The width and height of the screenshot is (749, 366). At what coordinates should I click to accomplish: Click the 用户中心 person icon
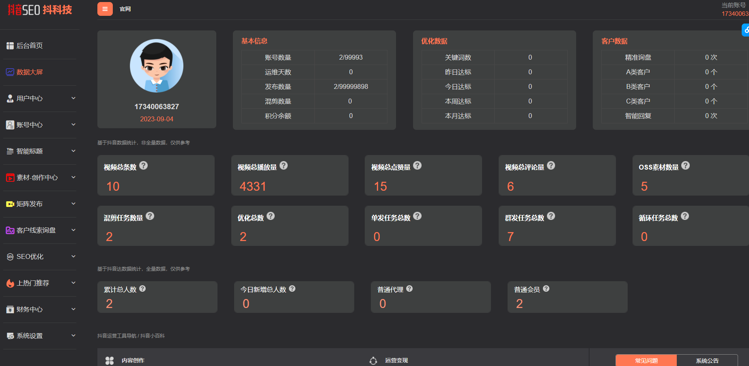[10, 99]
